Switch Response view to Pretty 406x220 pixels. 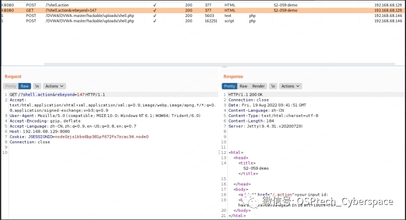tap(229, 86)
